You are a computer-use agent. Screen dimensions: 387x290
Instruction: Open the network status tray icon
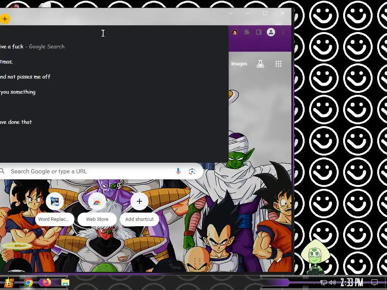(324, 282)
